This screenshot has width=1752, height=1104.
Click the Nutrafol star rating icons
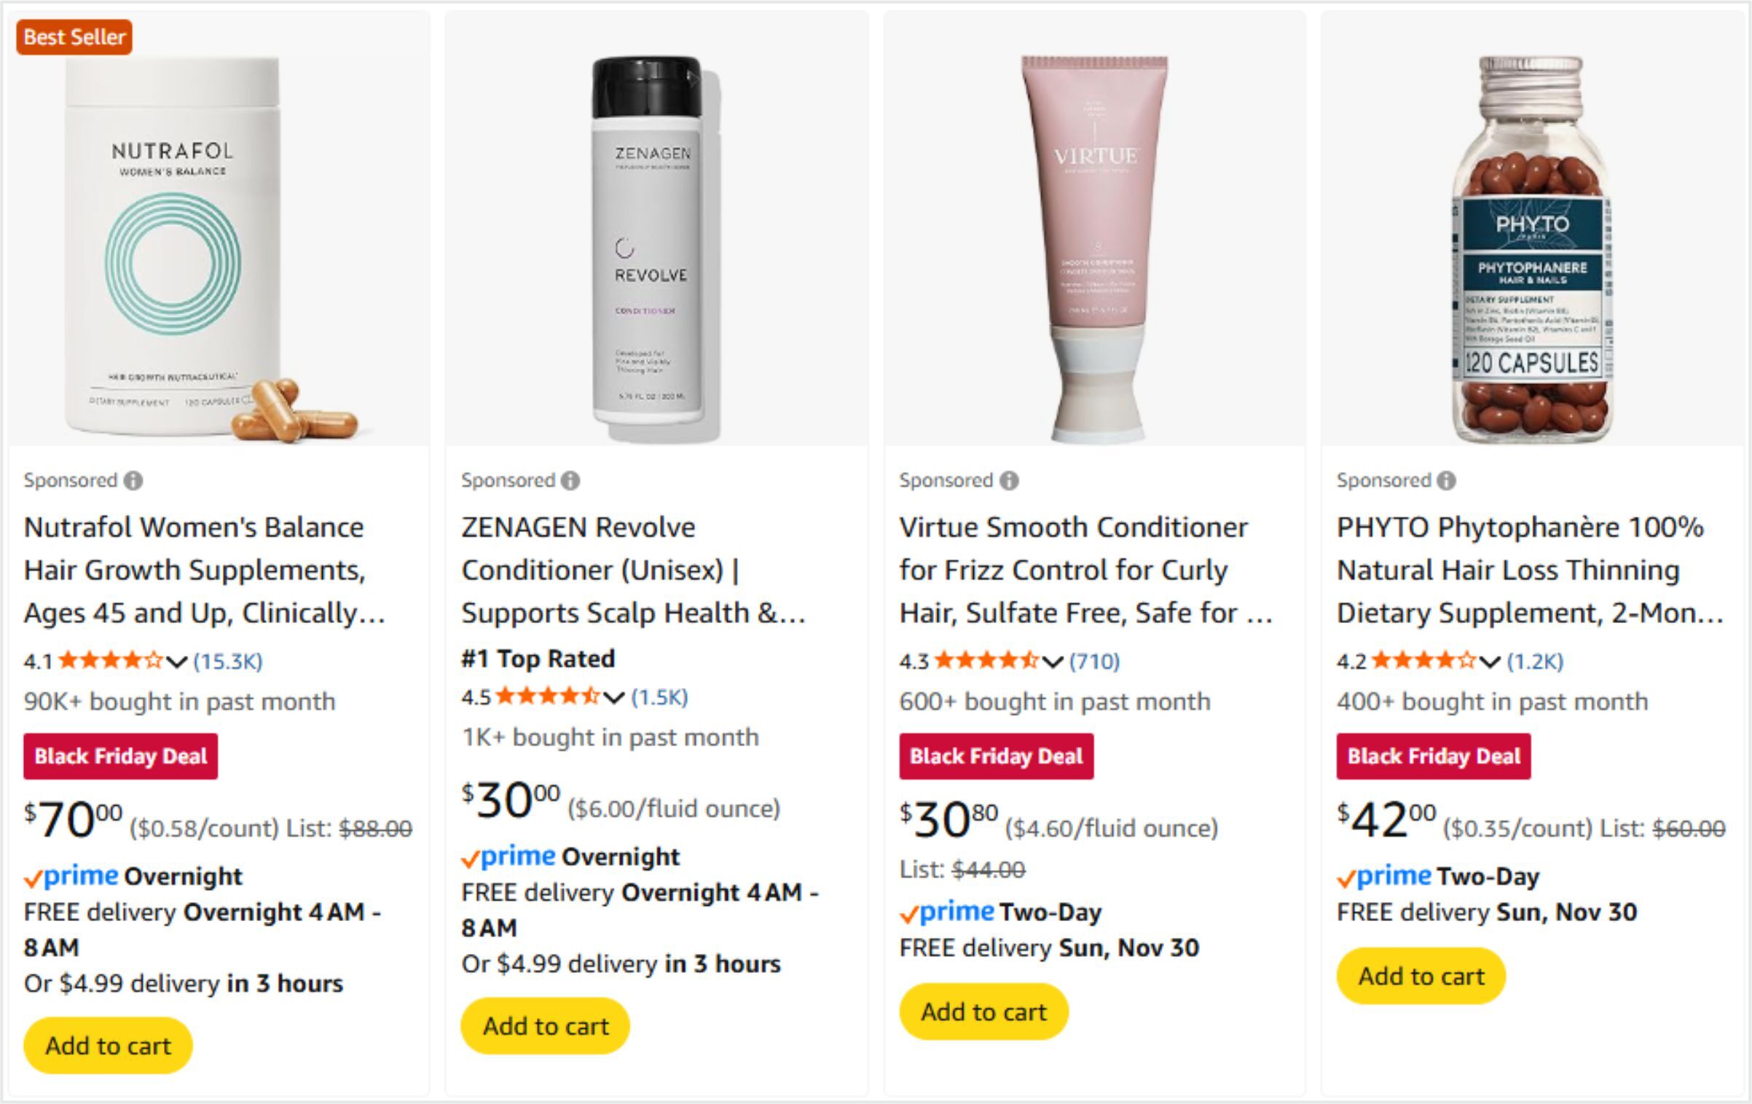pyautogui.click(x=110, y=661)
